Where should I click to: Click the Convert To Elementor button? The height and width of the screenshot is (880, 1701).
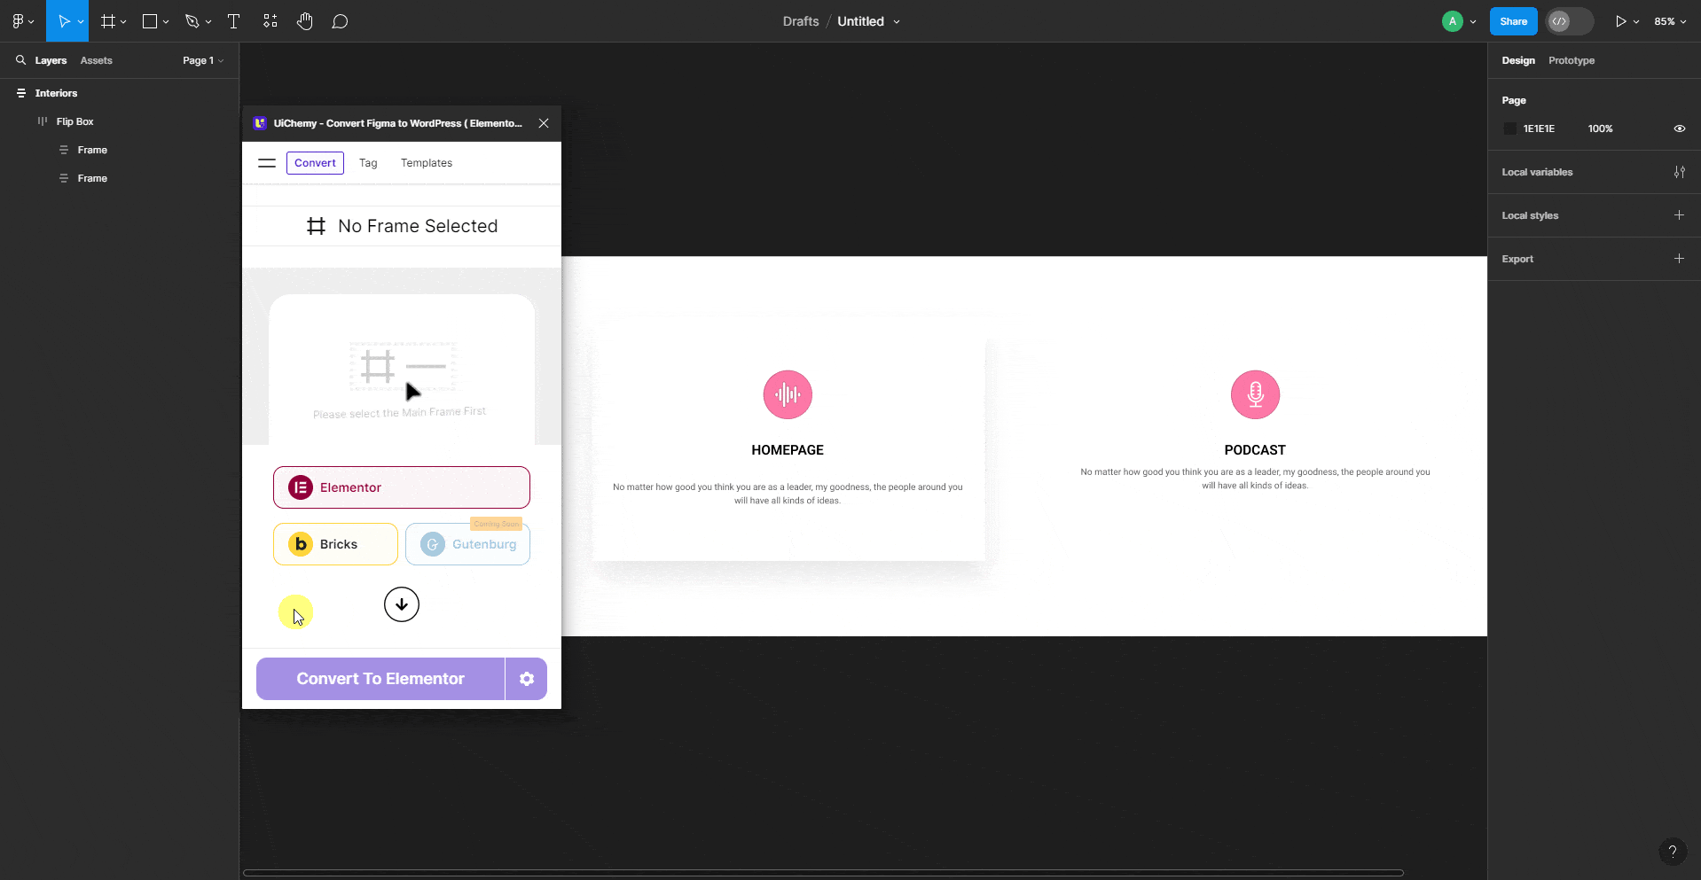click(x=380, y=678)
